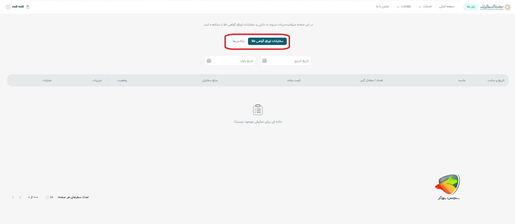Expand the اطلاعات dropdown menu
515x224 pixels.
tap(404, 7)
